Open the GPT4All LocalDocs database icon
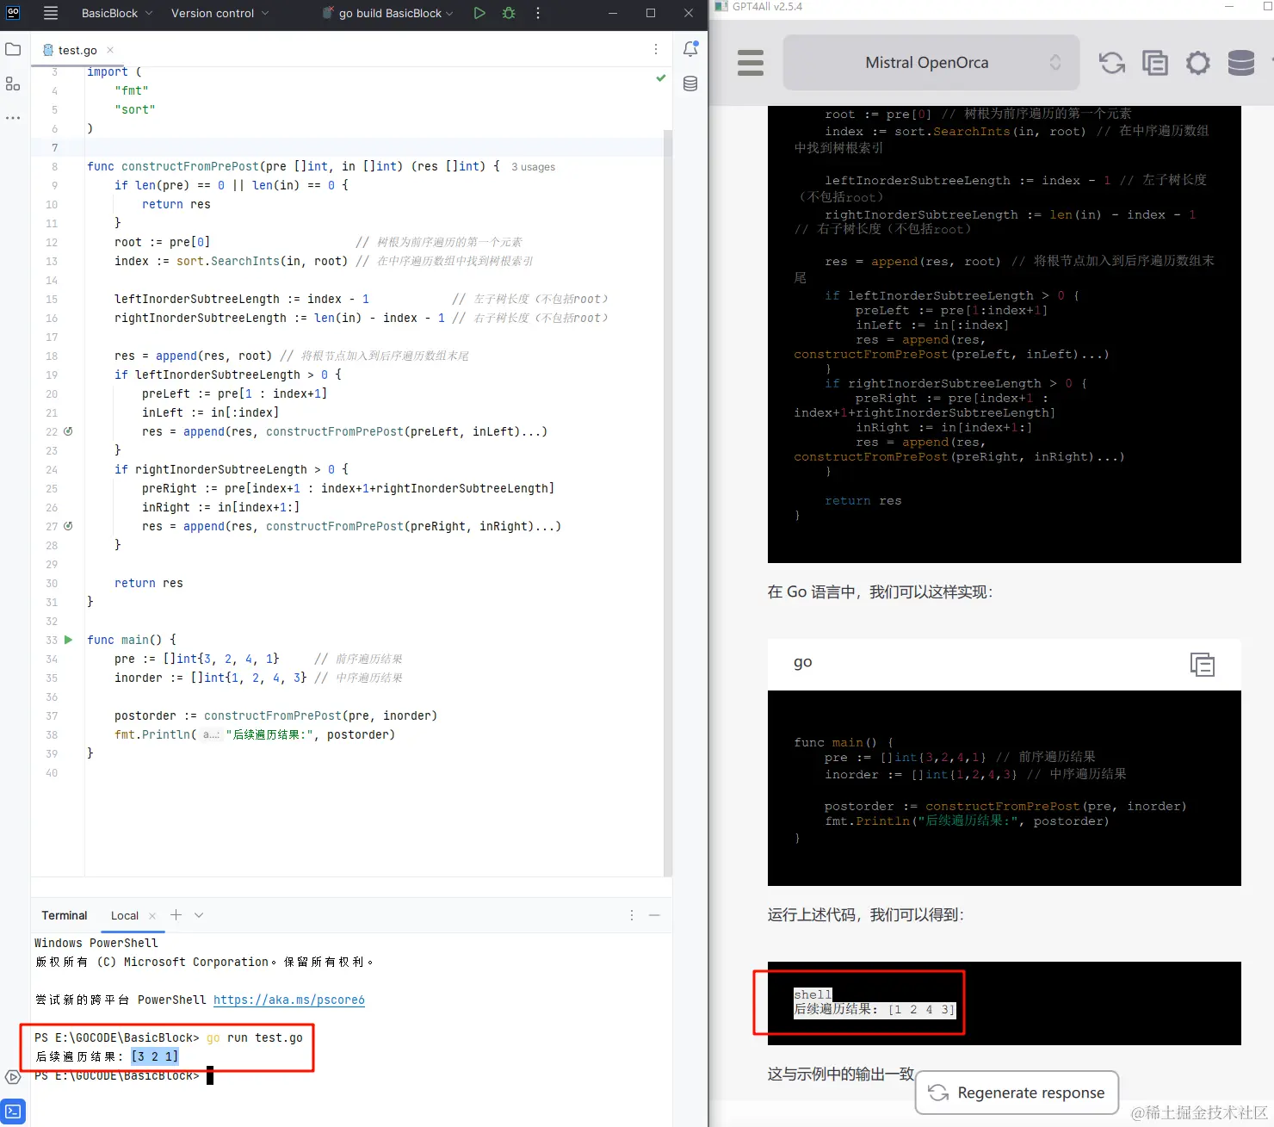Viewport: 1274px width, 1127px height. (1241, 63)
